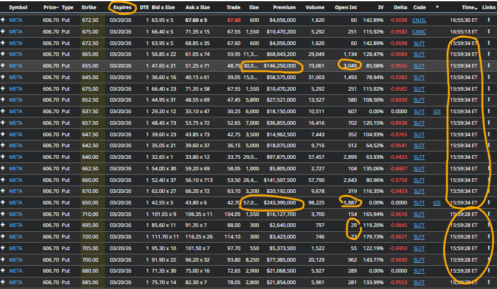Image resolution: width=497 pixels, height=289 pixels.
Task: Open links menu for CNOL code row
Action: click(x=488, y=20)
